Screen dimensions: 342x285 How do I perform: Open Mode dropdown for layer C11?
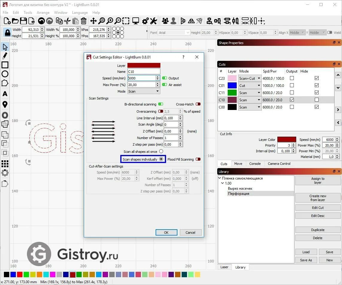click(x=250, y=93)
